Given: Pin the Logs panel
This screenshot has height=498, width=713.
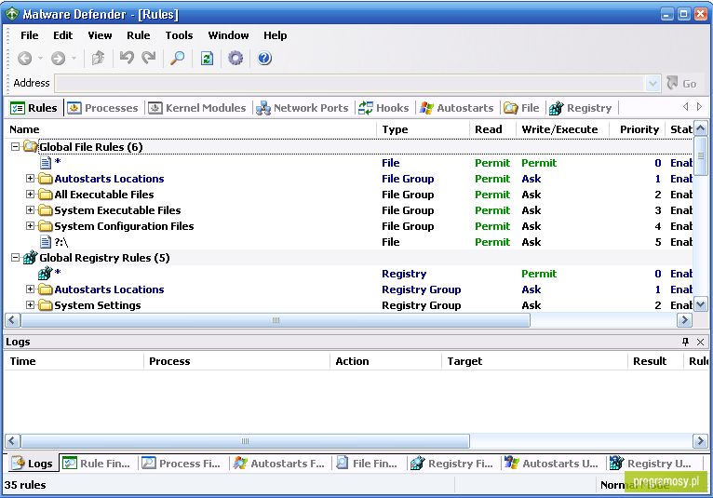Looking at the screenshot, I should [685, 342].
